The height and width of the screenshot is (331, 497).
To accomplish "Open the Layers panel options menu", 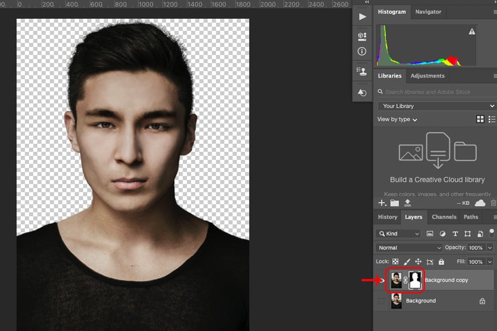I will tap(495, 217).
